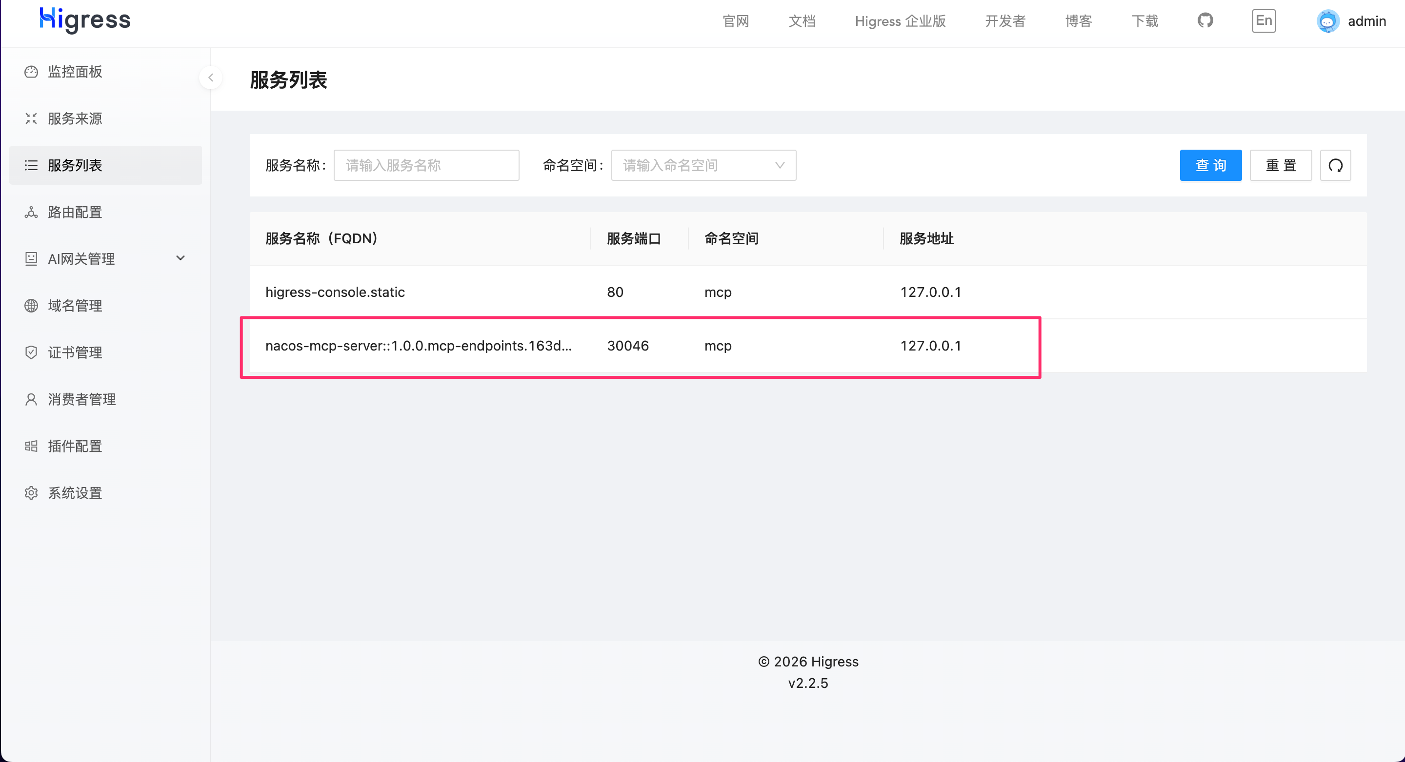Switch language with the En icon
The width and height of the screenshot is (1405, 762).
[x=1264, y=20]
